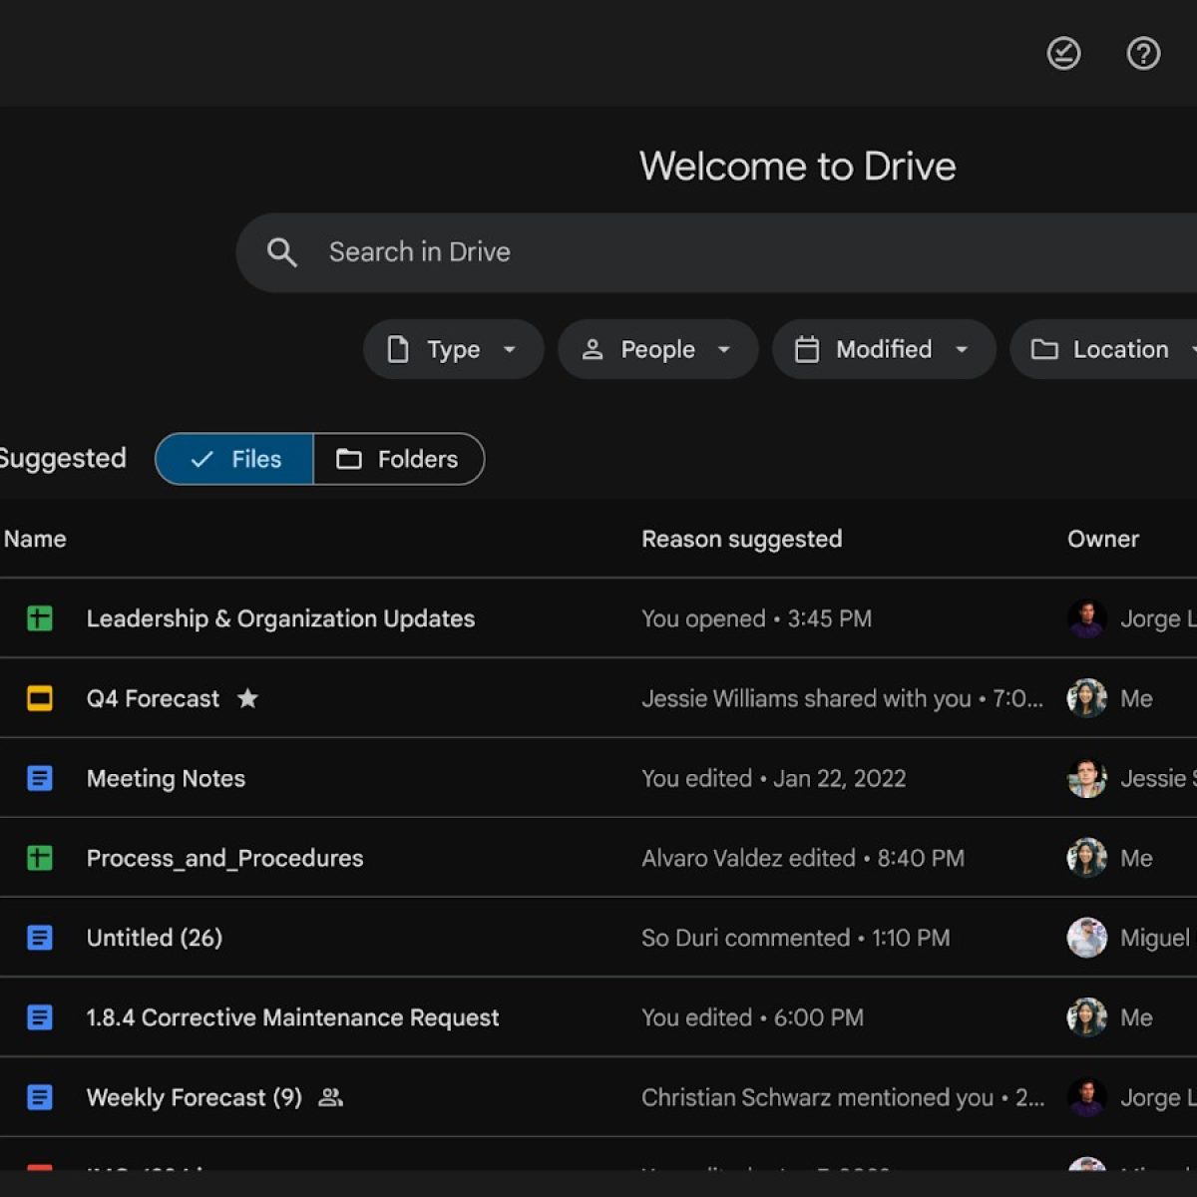1197x1197 pixels.
Task: Expand the Type filter dropdown
Action: [454, 349]
